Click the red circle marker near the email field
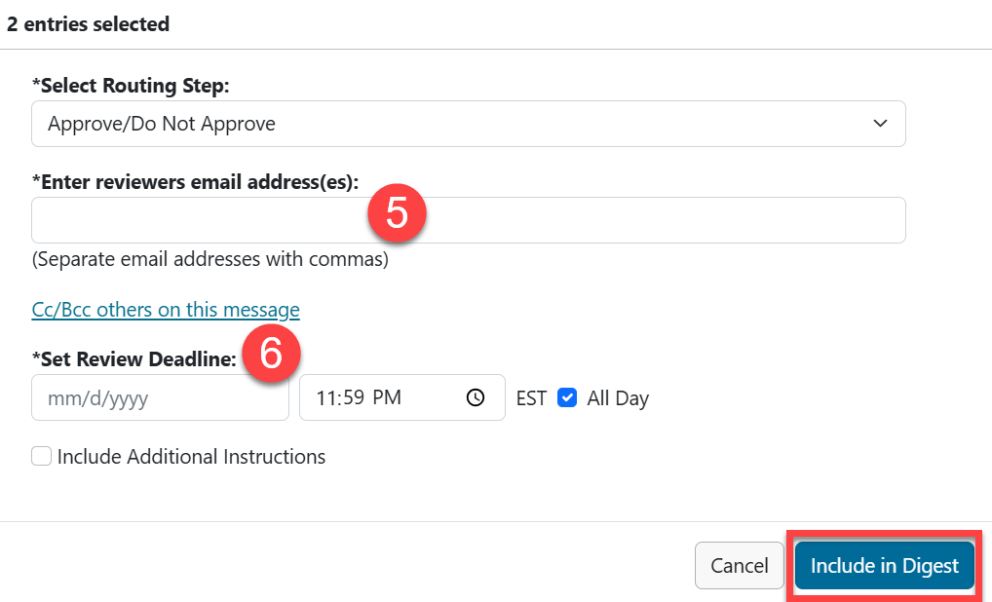Screen dimensions: 992x602 (397, 212)
